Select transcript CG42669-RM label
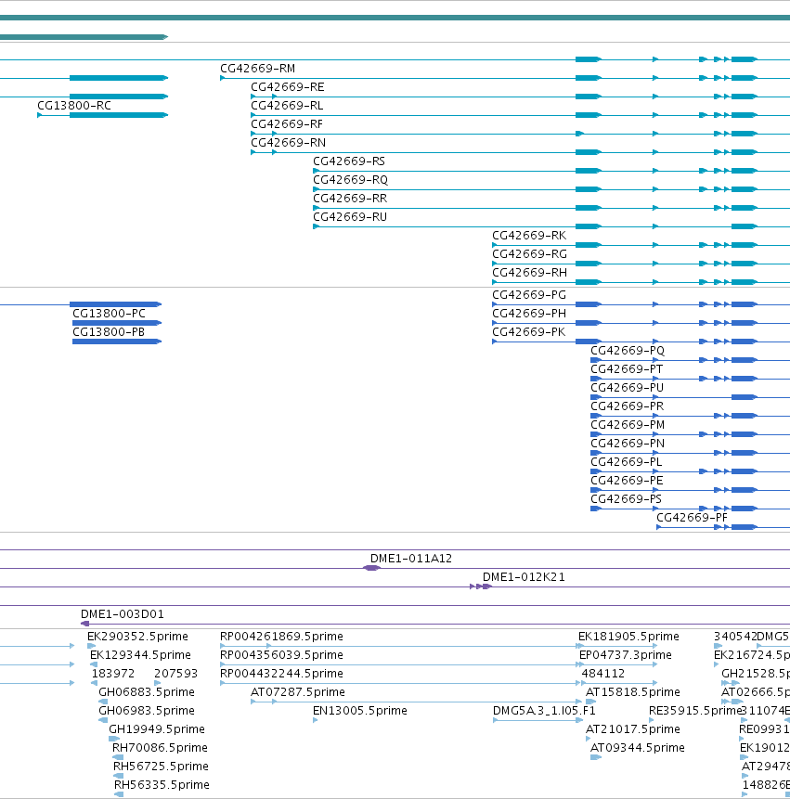The image size is (790, 799). [257, 69]
